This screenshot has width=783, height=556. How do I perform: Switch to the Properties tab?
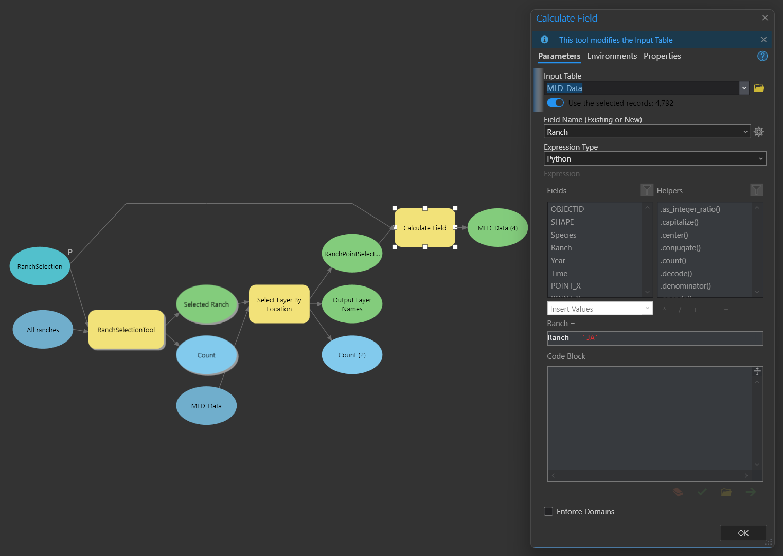tap(662, 56)
